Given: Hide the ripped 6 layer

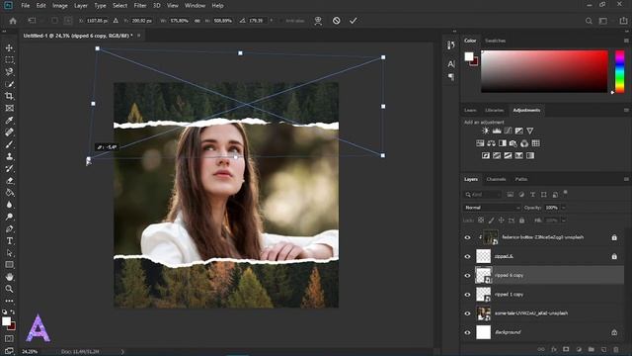Looking at the screenshot, I should (x=467, y=257).
